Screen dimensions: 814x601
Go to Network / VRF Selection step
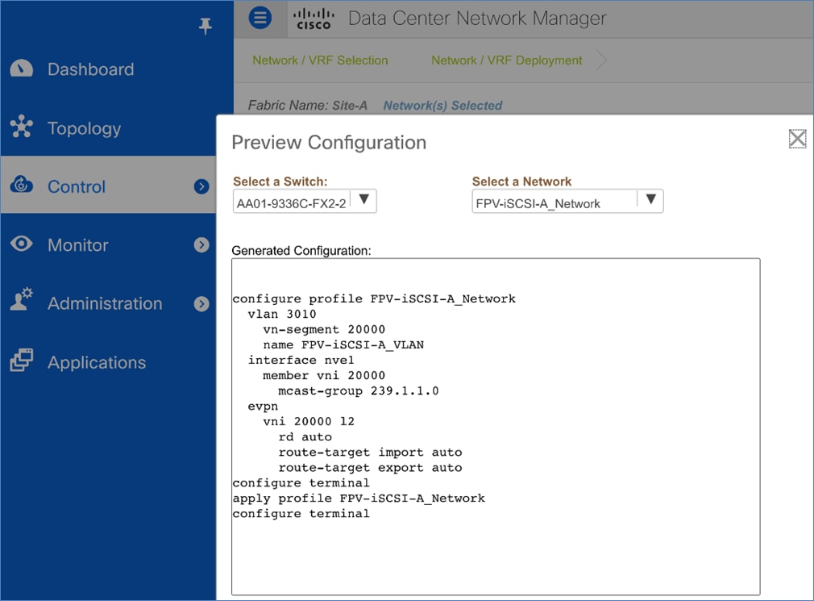pos(320,61)
